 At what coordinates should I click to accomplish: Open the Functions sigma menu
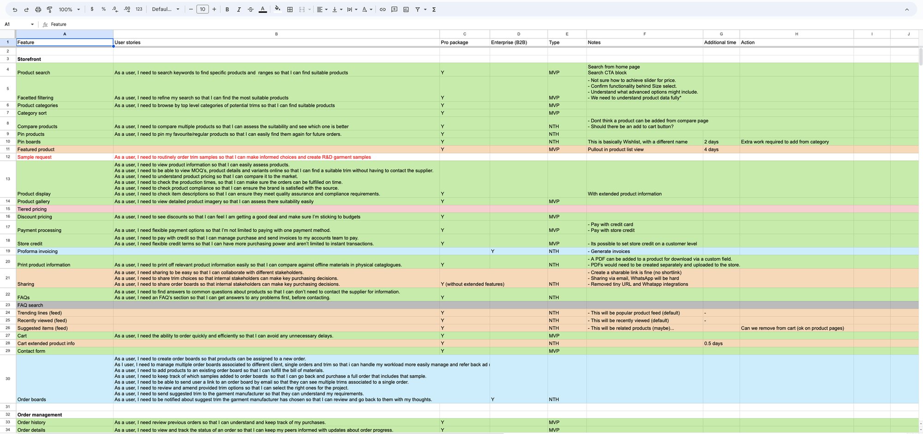coord(434,9)
